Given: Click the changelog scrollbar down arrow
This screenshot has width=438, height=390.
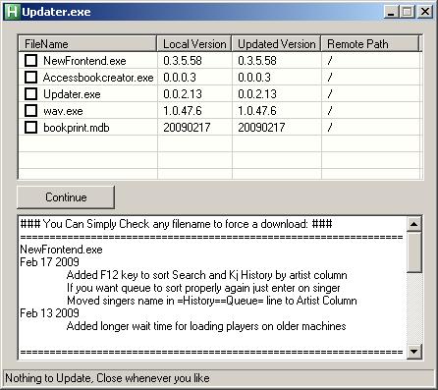Looking at the screenshot, I should [414, 352].
